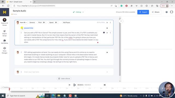The width and height of the screenshot is (175, 98).
Task: Click the voice avatar of the empty block
Action: (18, 72)
